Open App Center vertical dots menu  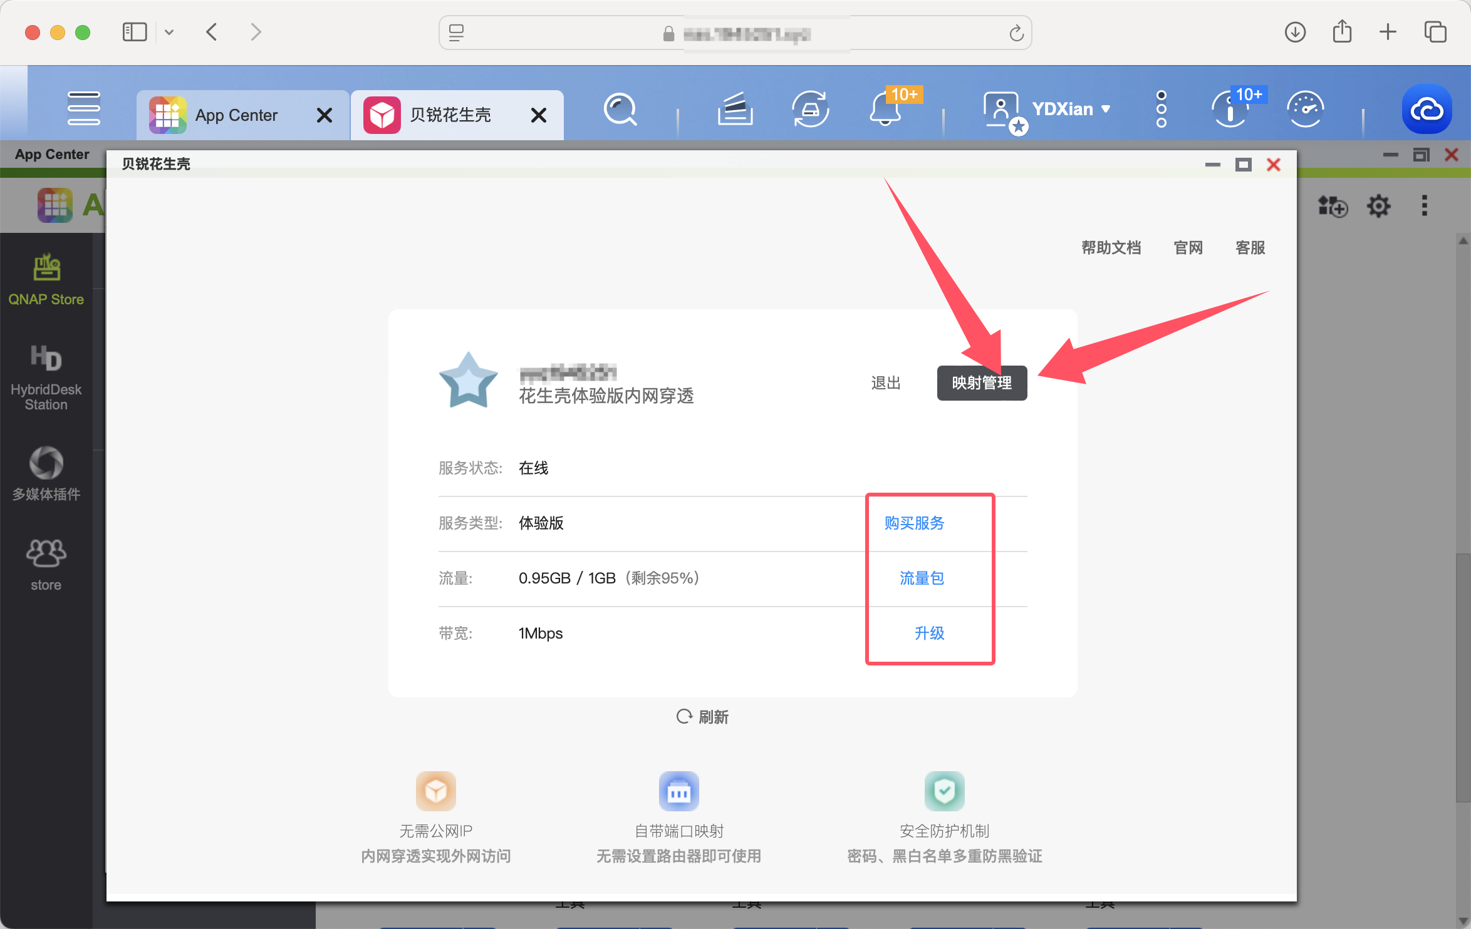(x=1424, y=206)
